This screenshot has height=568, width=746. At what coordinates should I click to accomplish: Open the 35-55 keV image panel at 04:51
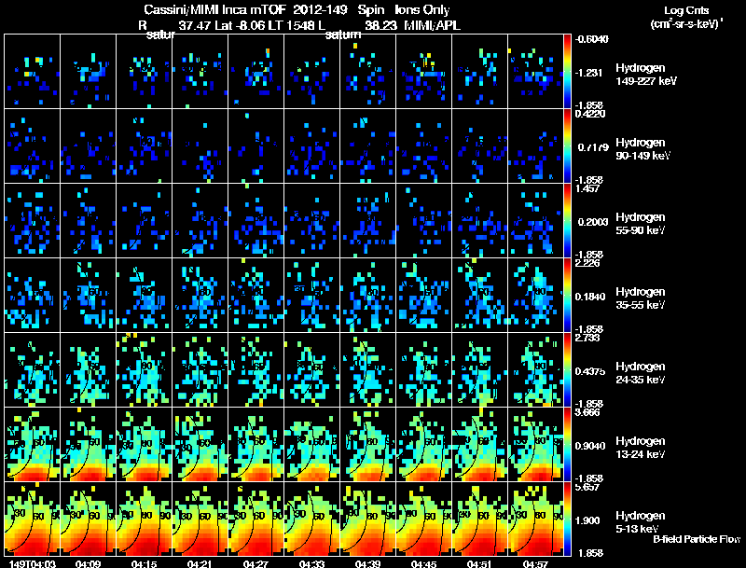tap(479, 296)
